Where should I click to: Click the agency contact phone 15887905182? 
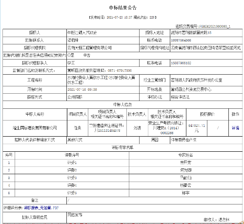tap(181, 63)
